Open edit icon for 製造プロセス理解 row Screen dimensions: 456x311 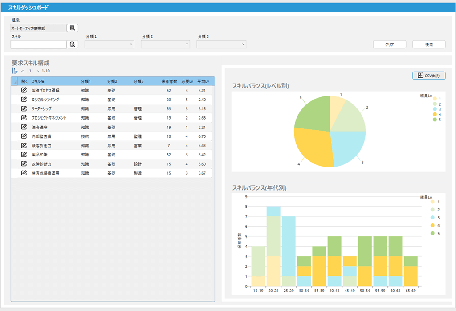coord(24,90)
